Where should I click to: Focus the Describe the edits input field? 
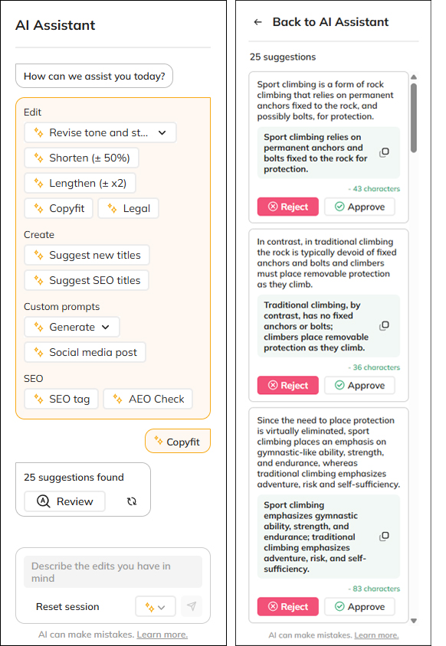[113, 572]
